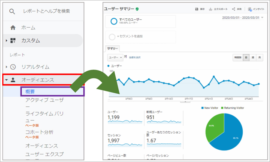Image resolution: width=270 pixels, height=162 pixels.
Task: Open the Insights (インサイト) panel icon
Action: coord(250,9)
